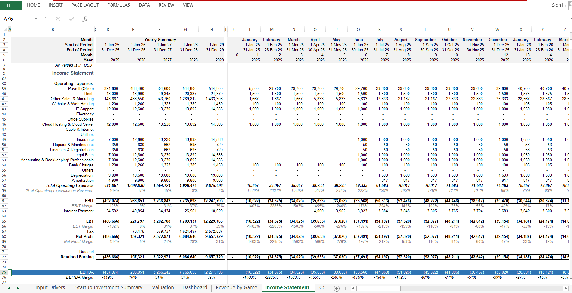Open the INSERT ribbon tab

(56, 5)
